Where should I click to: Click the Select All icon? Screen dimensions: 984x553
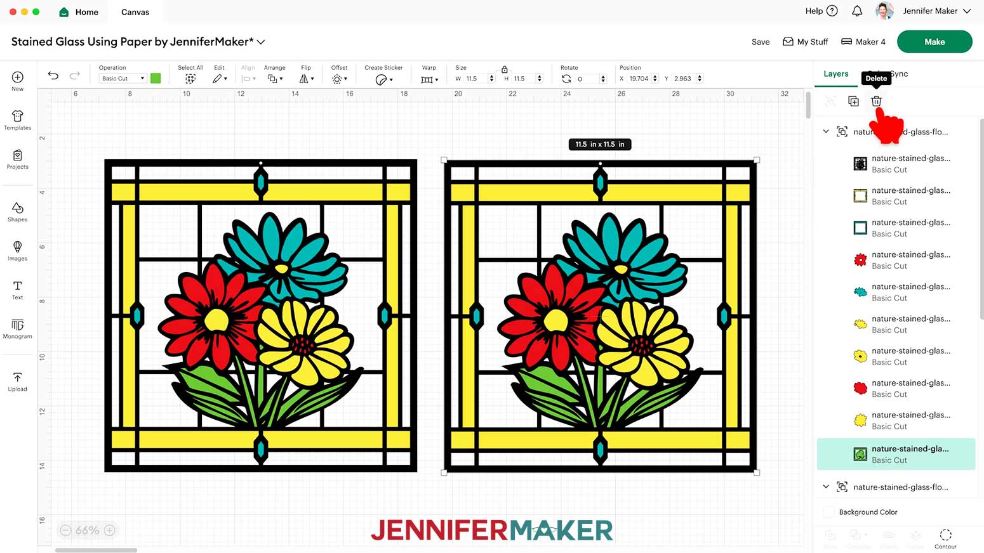click(190, 79)
